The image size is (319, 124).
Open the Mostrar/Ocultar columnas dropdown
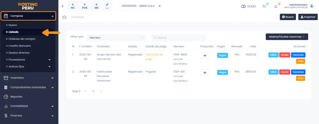(287, 37)
